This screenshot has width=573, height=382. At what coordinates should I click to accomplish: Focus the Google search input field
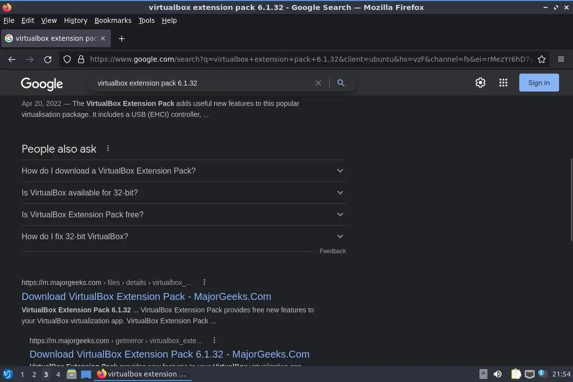tap(203, 83)
